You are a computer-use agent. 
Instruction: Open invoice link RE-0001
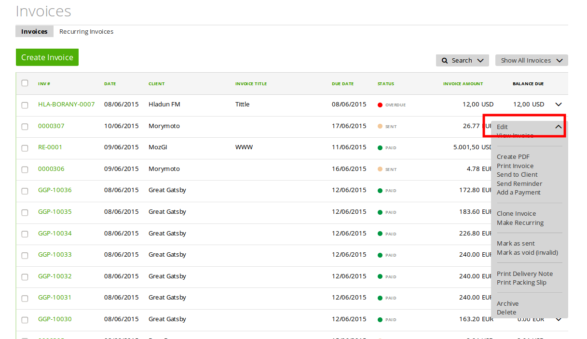(50, 147)
